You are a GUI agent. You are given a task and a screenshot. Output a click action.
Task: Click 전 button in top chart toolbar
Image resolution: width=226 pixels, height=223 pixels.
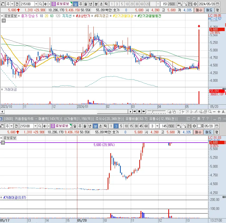[17, 4]
